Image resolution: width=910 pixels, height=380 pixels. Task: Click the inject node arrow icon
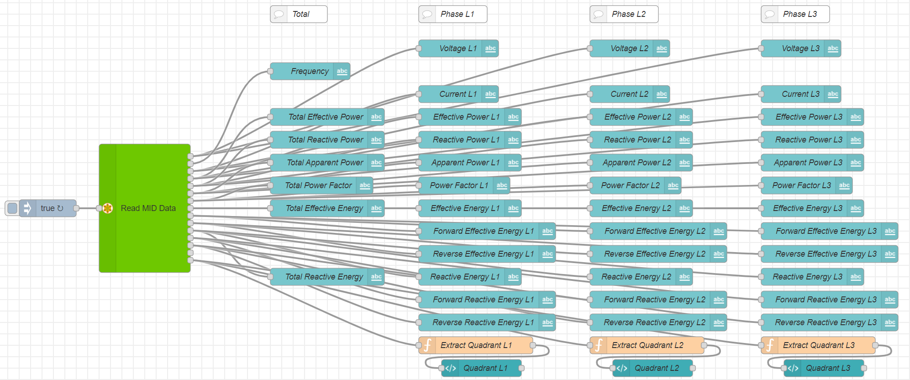[27, 208]
